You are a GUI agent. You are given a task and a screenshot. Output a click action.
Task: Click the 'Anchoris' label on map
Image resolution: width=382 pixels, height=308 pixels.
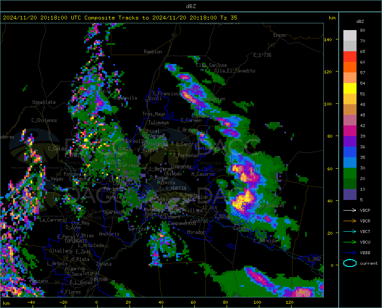109,234
